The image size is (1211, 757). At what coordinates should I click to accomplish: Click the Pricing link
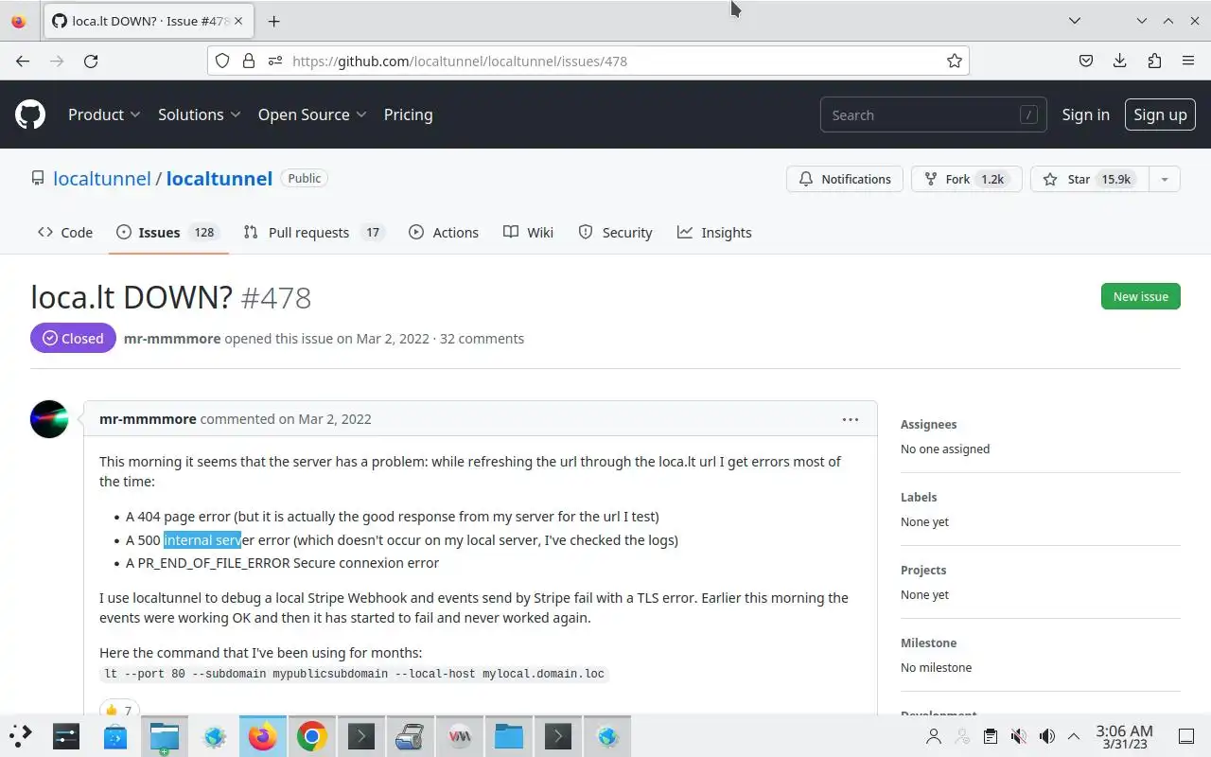click(408, 114)
